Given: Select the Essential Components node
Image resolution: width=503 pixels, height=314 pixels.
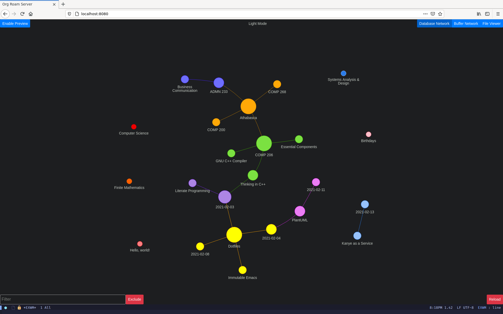Looking at the screenshot, I should click(298, 139).
